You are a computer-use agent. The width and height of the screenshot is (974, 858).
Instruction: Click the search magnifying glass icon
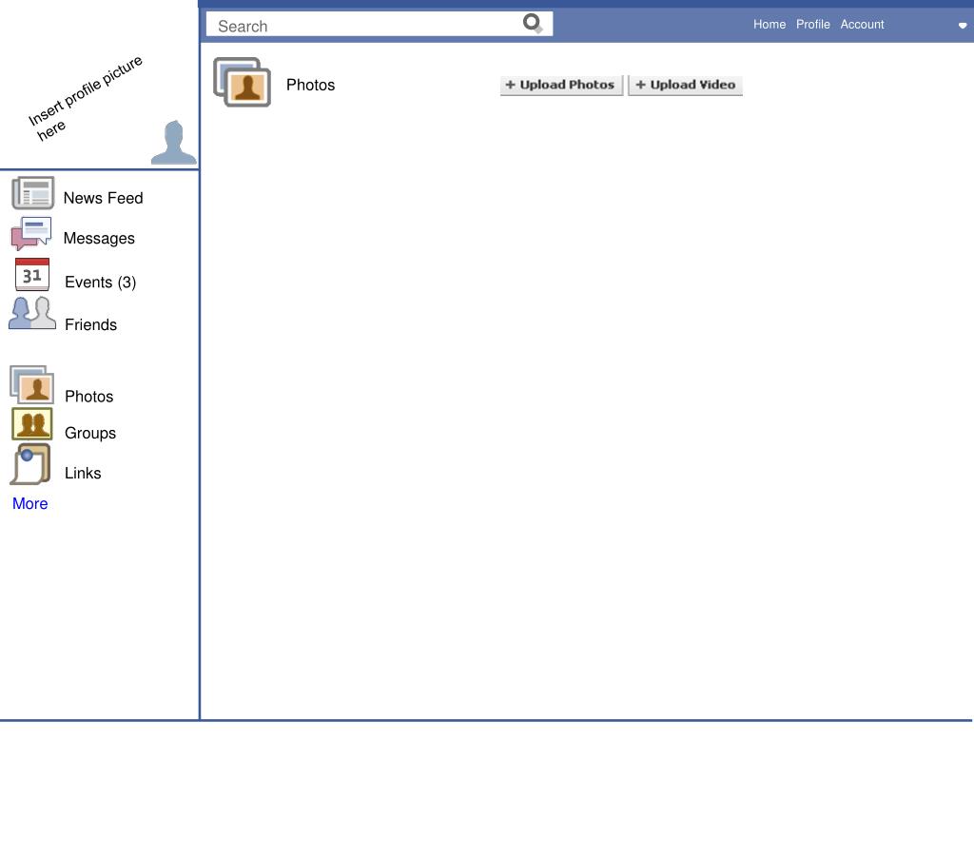click(533, 24)
